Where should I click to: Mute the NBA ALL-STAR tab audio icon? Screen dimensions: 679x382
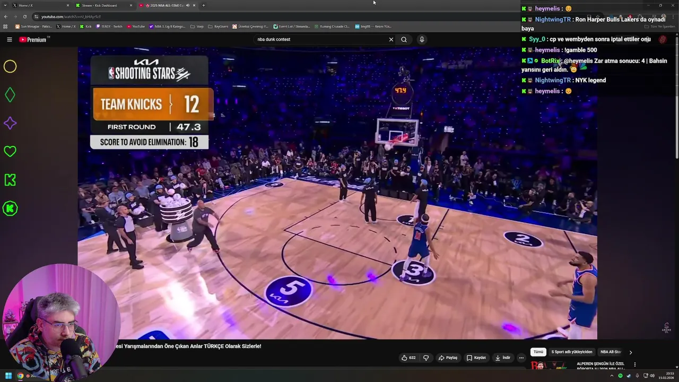click(187, 5)
